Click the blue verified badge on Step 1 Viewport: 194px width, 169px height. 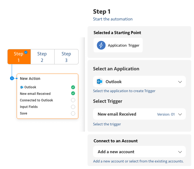click(x=26, y=52)
